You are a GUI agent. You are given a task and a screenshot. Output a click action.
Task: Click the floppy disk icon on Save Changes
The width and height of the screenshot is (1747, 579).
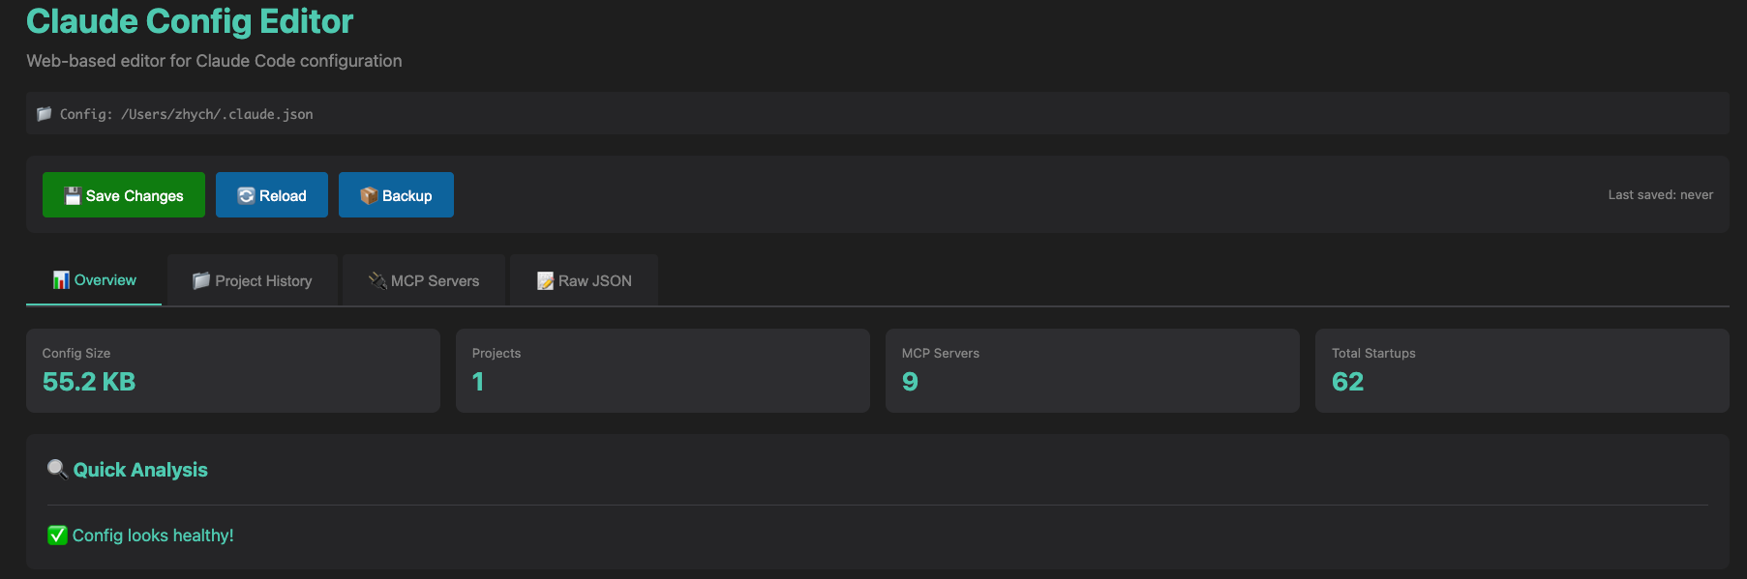[73, 196]
